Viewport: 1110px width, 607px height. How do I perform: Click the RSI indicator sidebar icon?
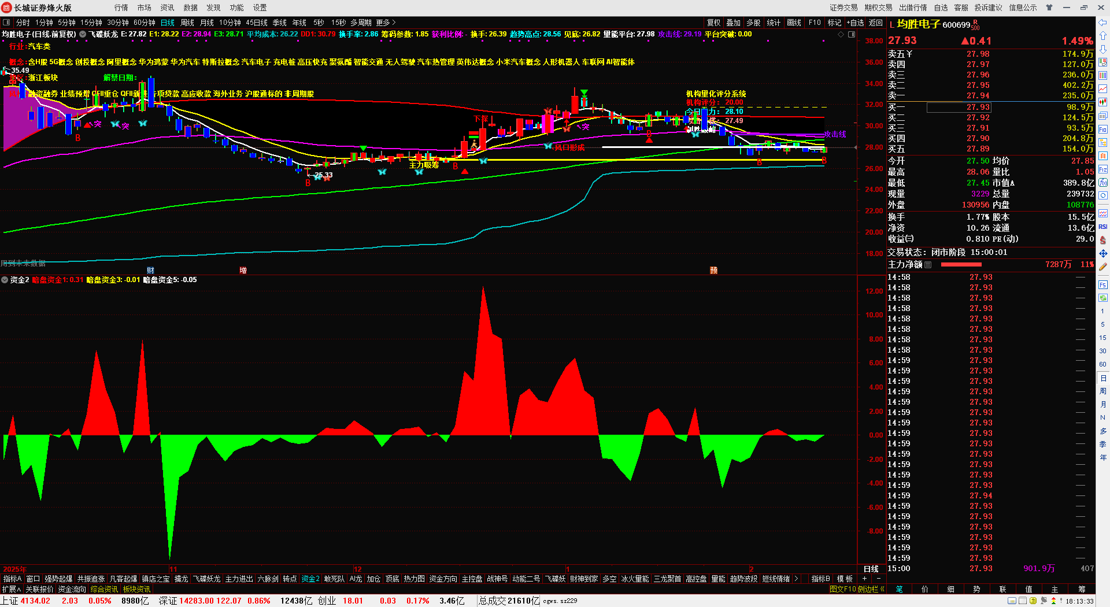[x=1103, y=227]
